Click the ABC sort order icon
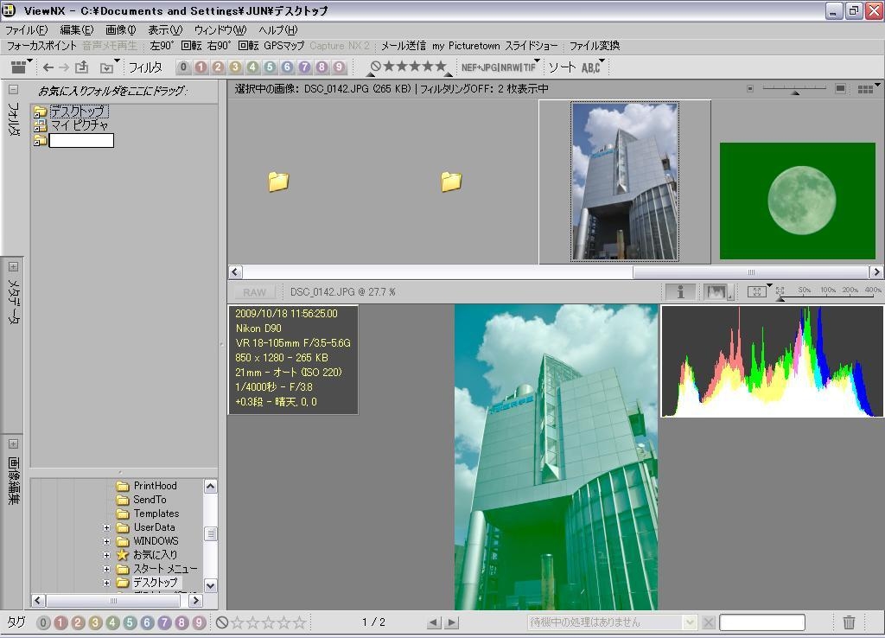Image resolution: width=885 pixels, height=638 pixels. 591,67
